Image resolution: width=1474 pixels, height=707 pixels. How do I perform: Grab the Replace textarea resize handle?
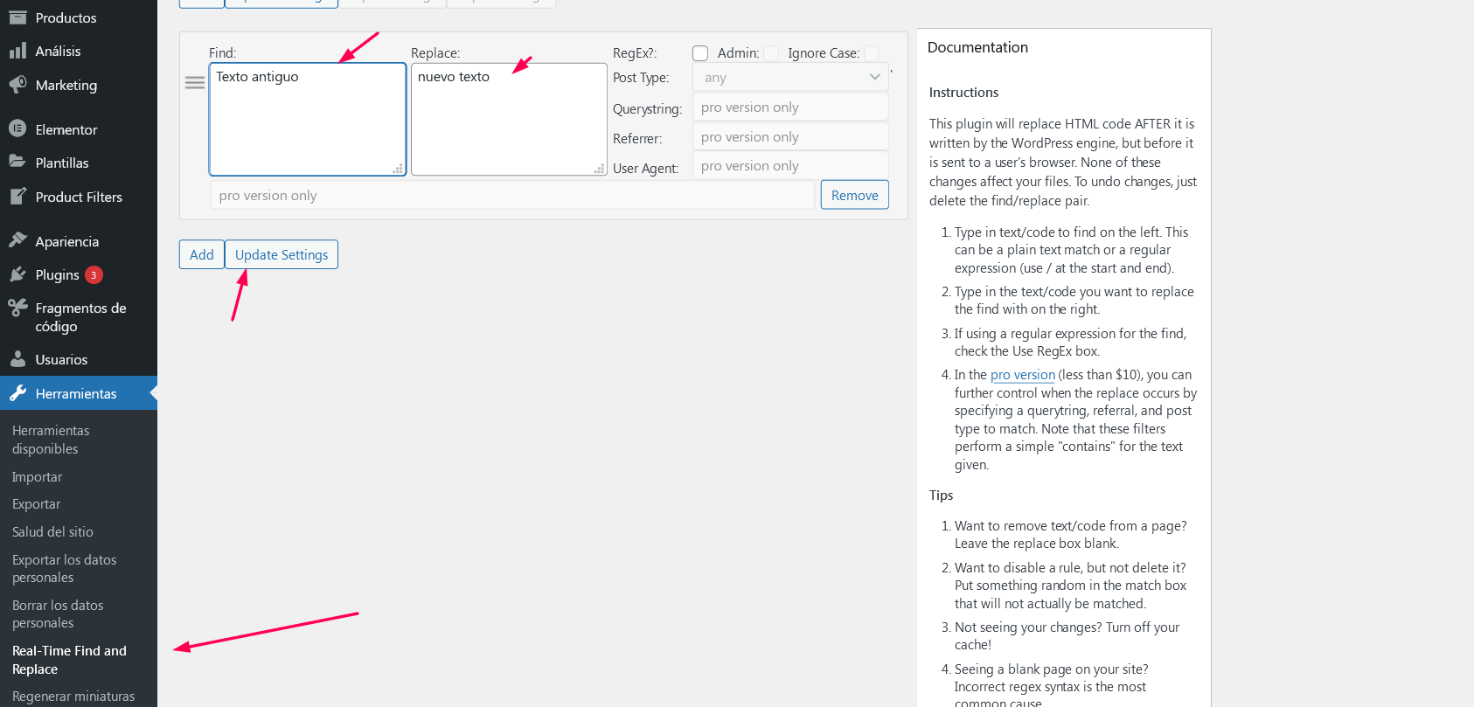click(x=600, y=169)
